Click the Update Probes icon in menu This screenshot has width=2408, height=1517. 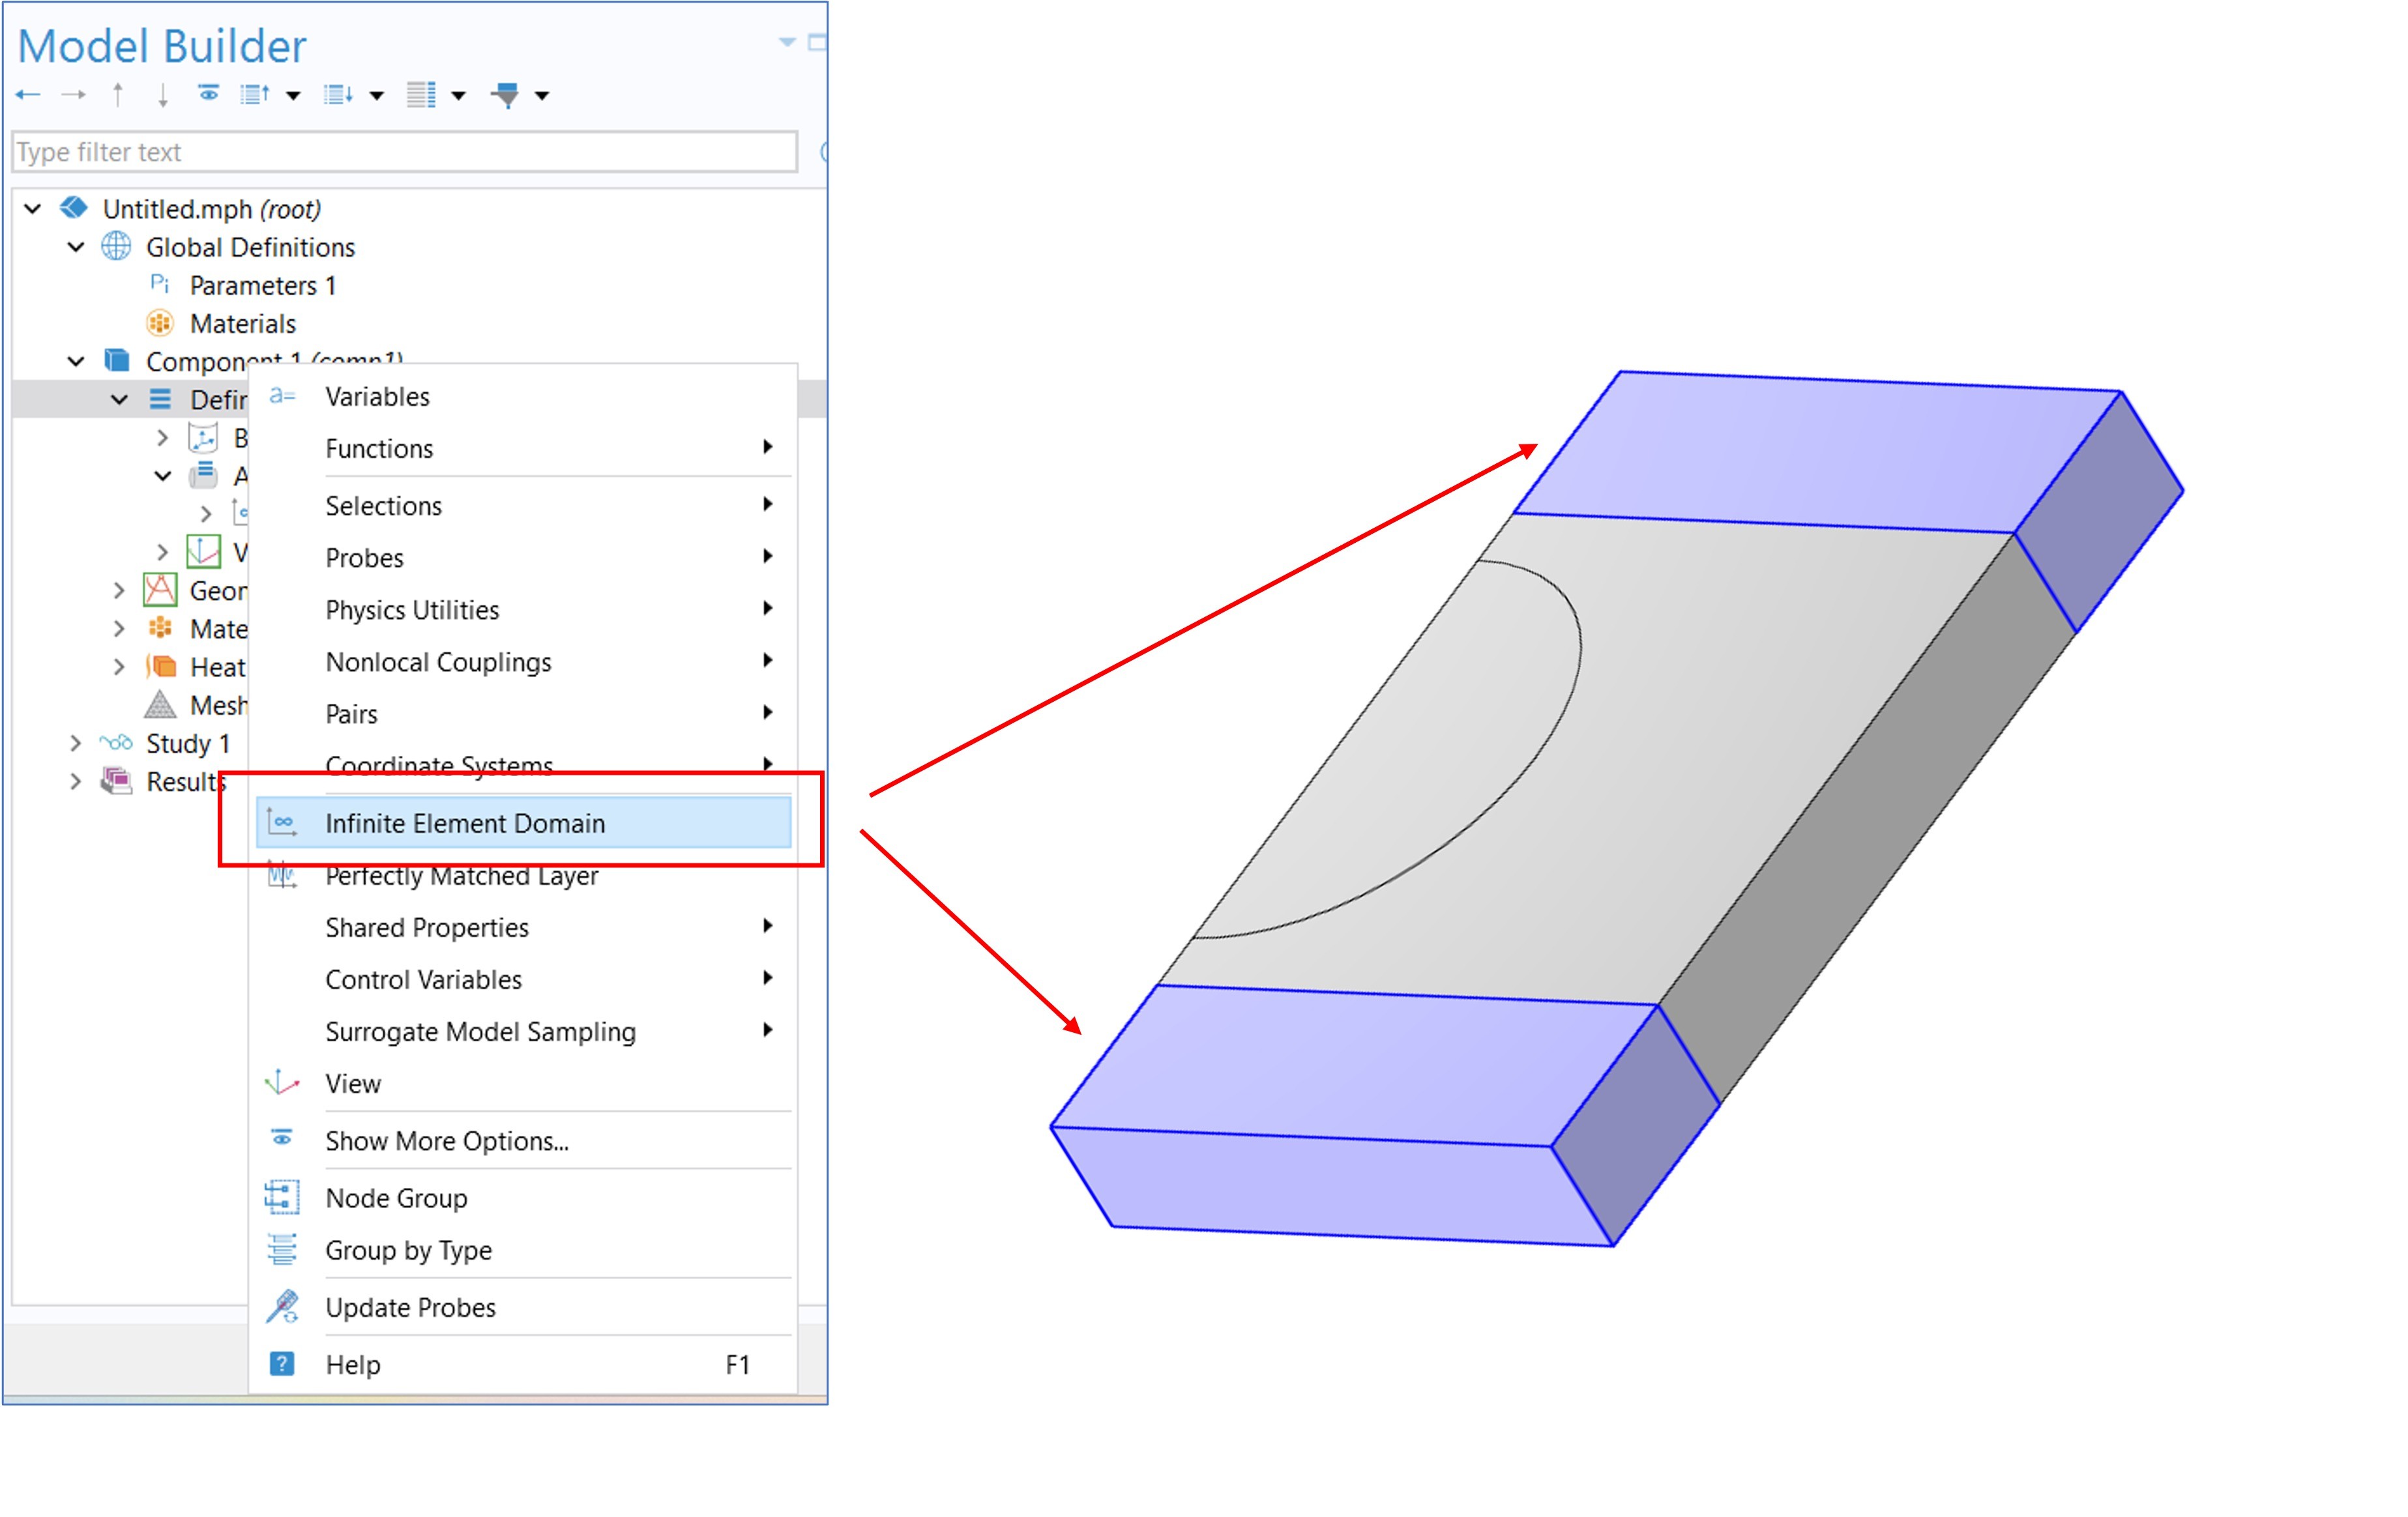[282, 1307]
